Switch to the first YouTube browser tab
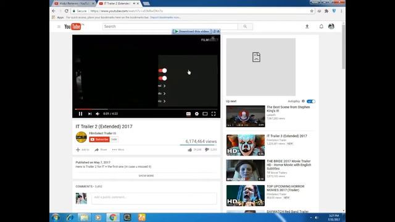This screenshot has height=222, width=395. [74, 4]
